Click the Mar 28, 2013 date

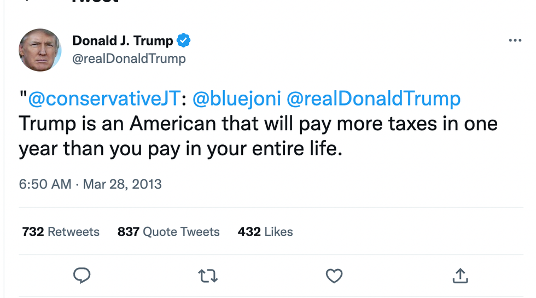123,184
